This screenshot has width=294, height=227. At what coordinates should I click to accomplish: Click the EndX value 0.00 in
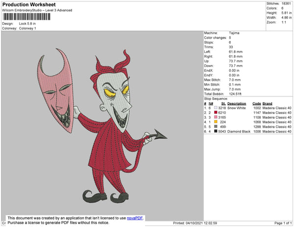coord(234,70)
